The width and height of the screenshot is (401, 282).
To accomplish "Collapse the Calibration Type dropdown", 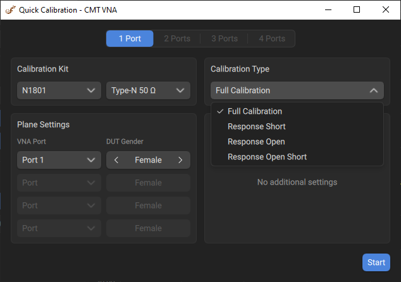I will pyautogui.click(x=297, y=90).
